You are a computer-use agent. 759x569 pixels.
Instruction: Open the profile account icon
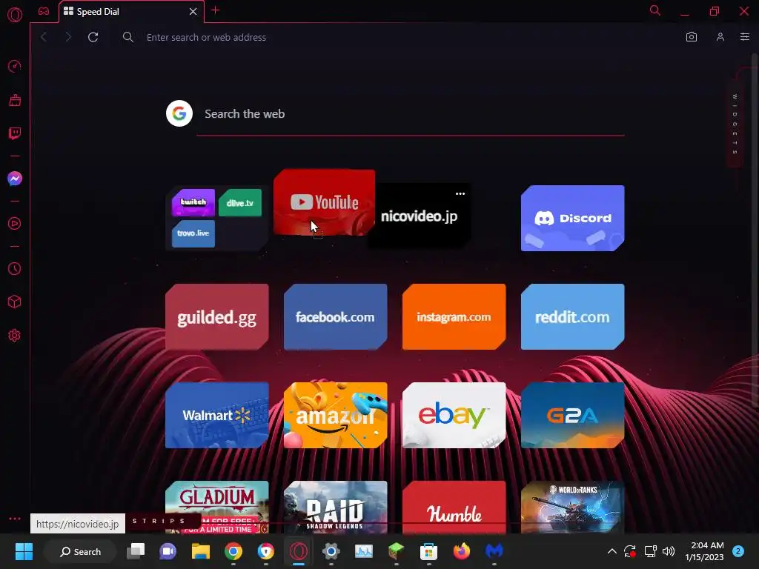pos(720,37)
